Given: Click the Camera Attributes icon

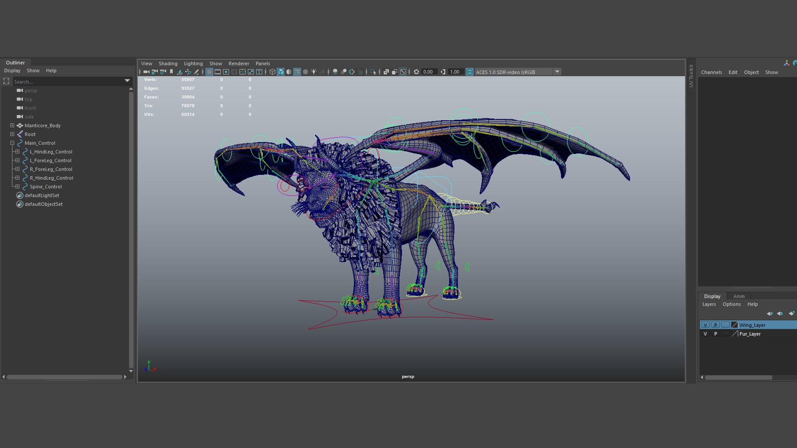Looking at the screenshot, I should pos(163,72).
